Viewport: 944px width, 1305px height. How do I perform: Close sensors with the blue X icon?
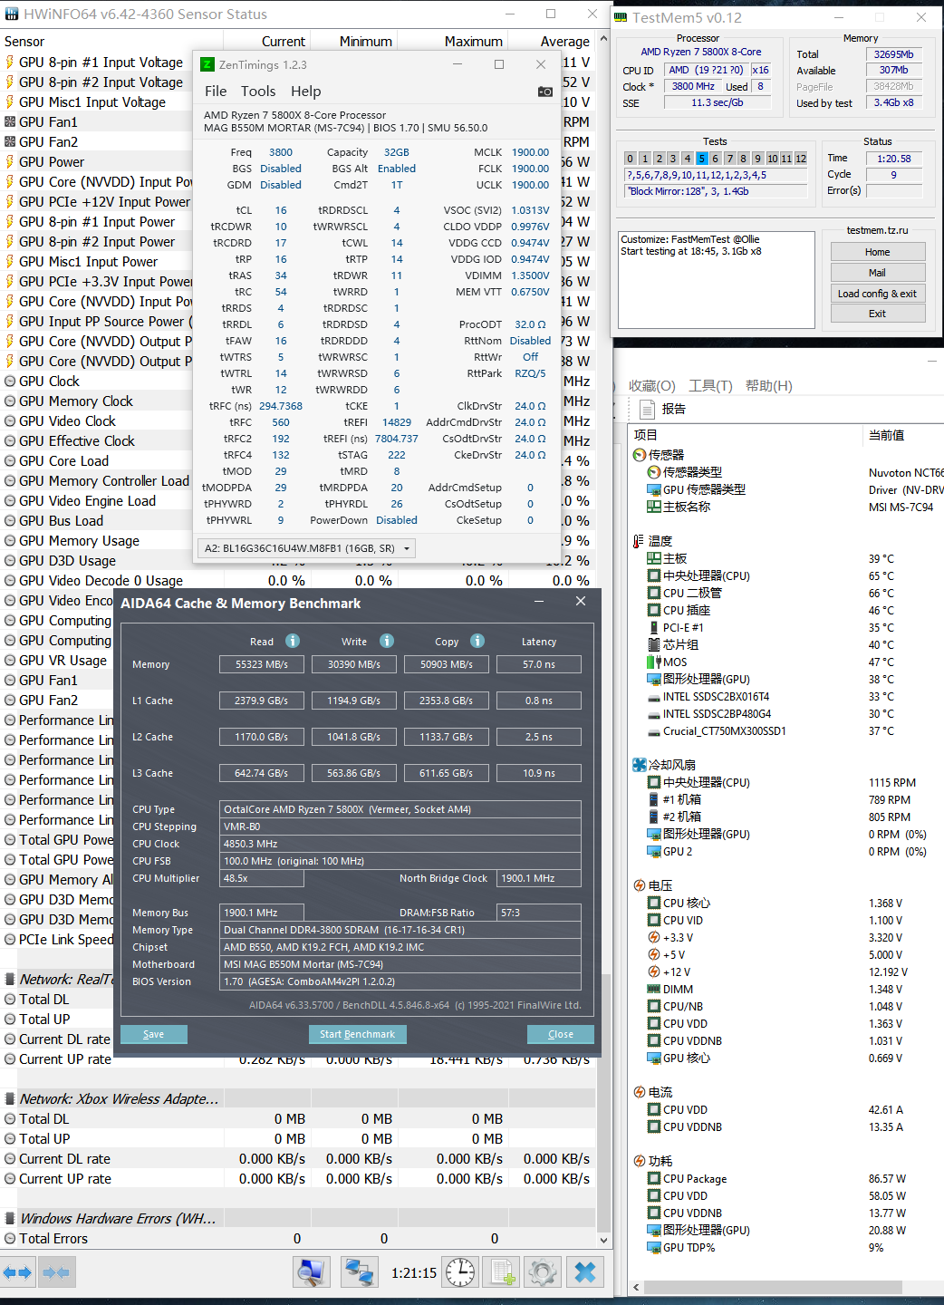[585, 1272]
